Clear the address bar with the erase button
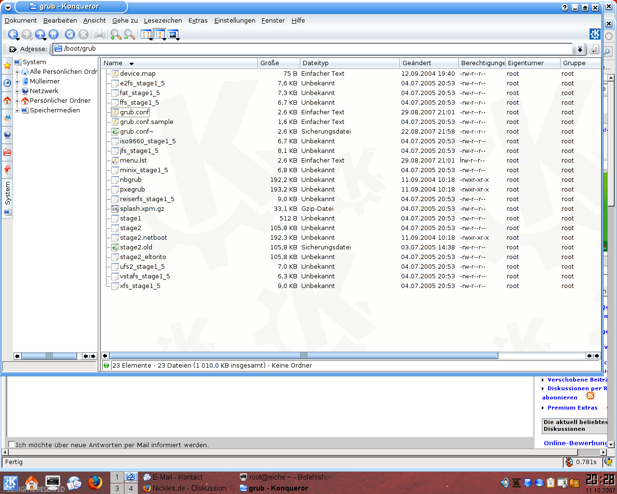The height and width of the screenshot is (494, 617). point(13,49)
